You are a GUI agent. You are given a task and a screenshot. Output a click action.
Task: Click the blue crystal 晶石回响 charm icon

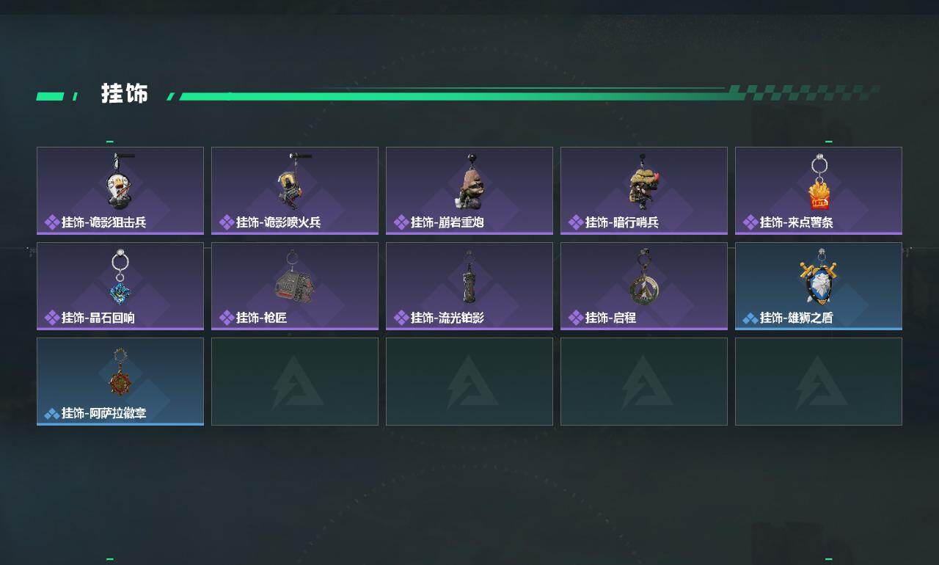point(120,277)
